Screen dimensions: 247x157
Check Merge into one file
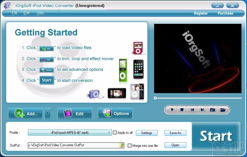pos(129,145)
